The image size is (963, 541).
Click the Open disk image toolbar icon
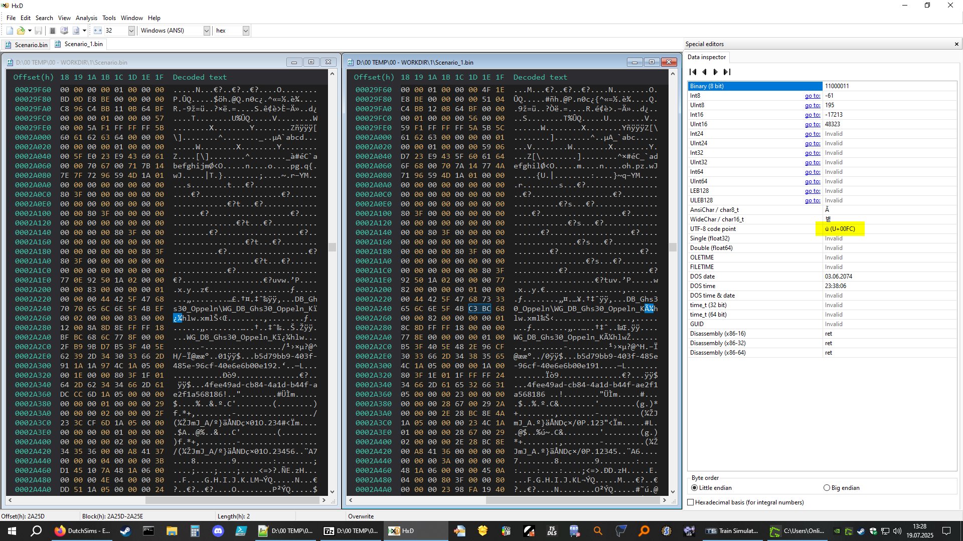click(x=76, y=31)
